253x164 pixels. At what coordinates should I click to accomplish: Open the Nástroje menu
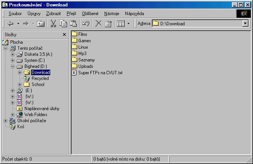pos(112,14)
